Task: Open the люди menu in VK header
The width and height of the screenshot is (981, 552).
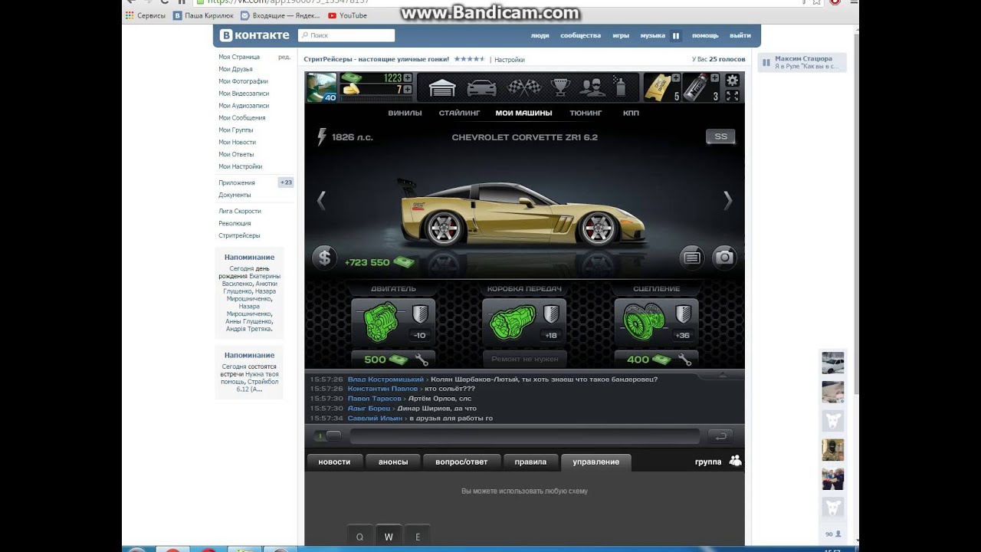Action: pyautogui.click(x=540, y=35)
